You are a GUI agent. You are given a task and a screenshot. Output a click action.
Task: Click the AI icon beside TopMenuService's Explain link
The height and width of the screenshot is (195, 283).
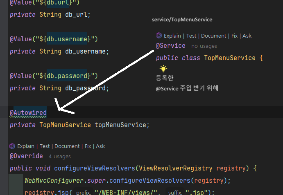click(159, 36)
